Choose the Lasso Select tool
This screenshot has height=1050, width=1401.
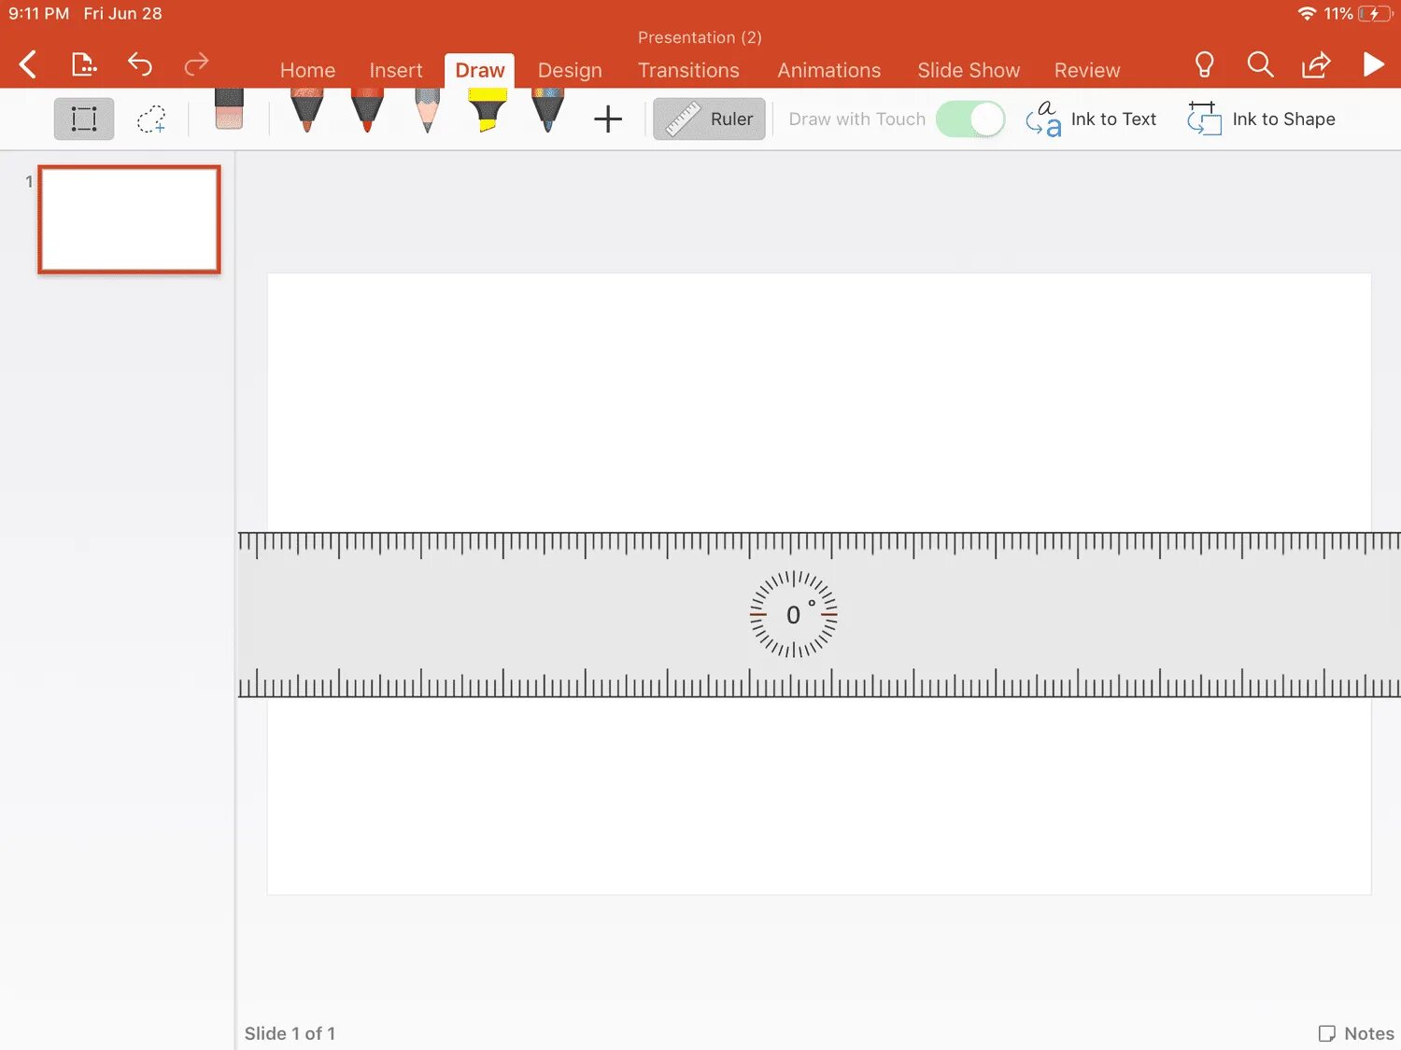[x=151, y=119]
